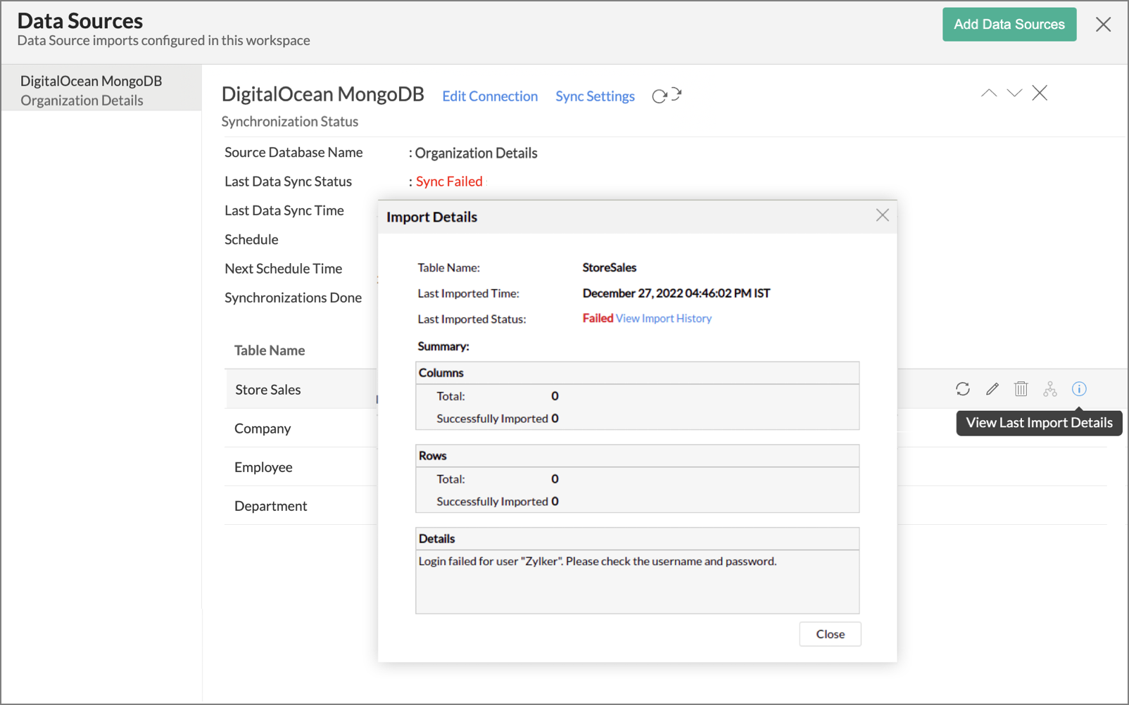Go to next data source with down chevron

click(1014, 93)
